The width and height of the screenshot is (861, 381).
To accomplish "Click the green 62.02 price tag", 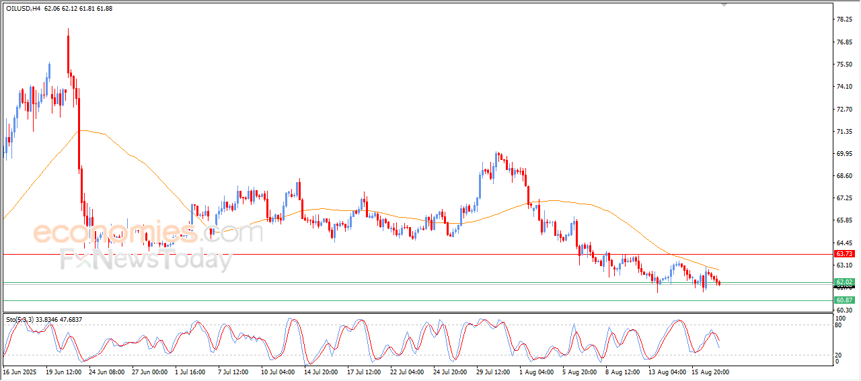I will (844, 282).
